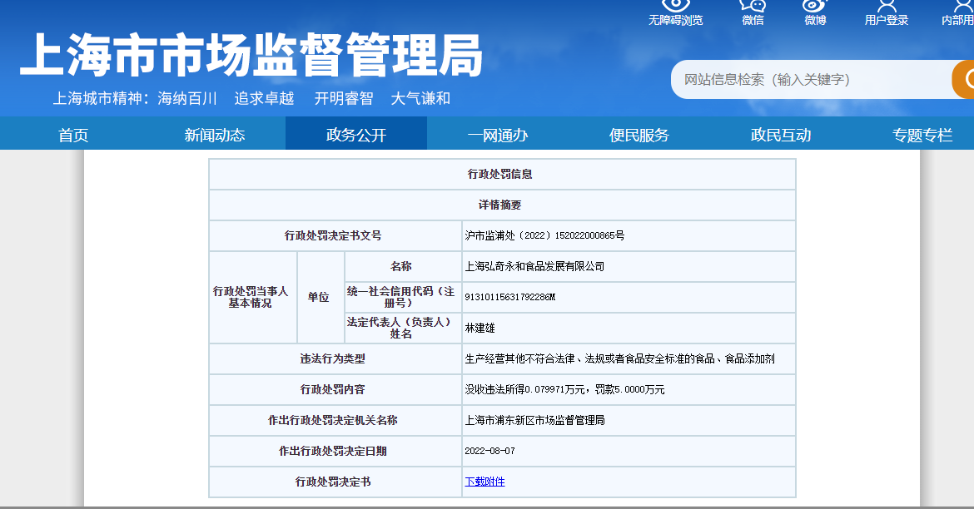974x509 pixels.
Task: Click the 行政处罚决定书文号 label cell
Action: (x=335, y=236)
